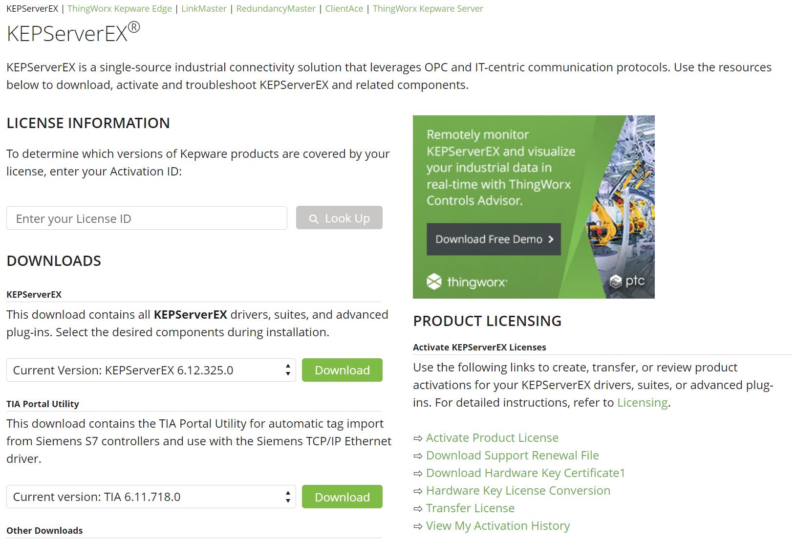Image resolution: width=796 pixels, height=544 pixels.
Task: Open the ThingWorx Kepware Edge navigation link
Action: point(119,8)
